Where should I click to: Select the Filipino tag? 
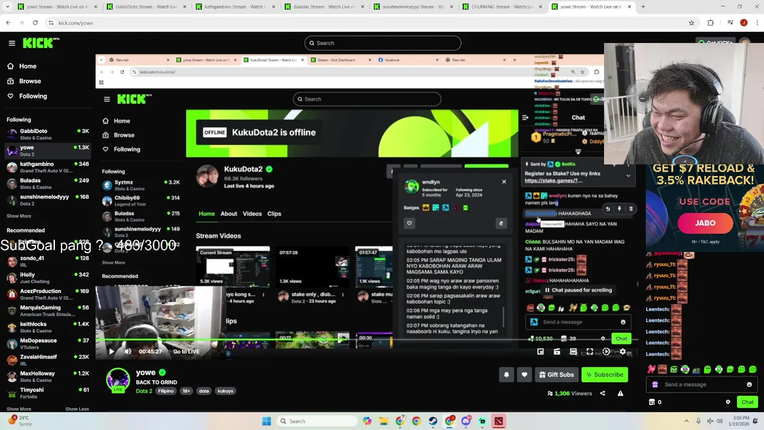[x=166, y=391]
